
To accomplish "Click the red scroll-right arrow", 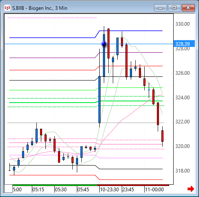I will click(x=190, y=189).
